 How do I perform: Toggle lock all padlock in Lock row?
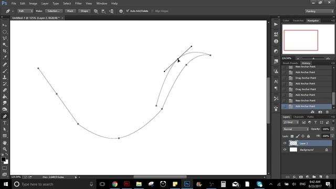[308, 136]
